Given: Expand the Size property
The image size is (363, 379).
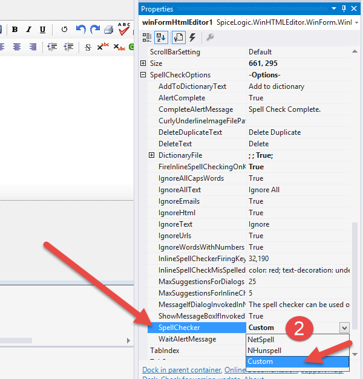Looking at the screenshot, I should [x=143, y=63].
